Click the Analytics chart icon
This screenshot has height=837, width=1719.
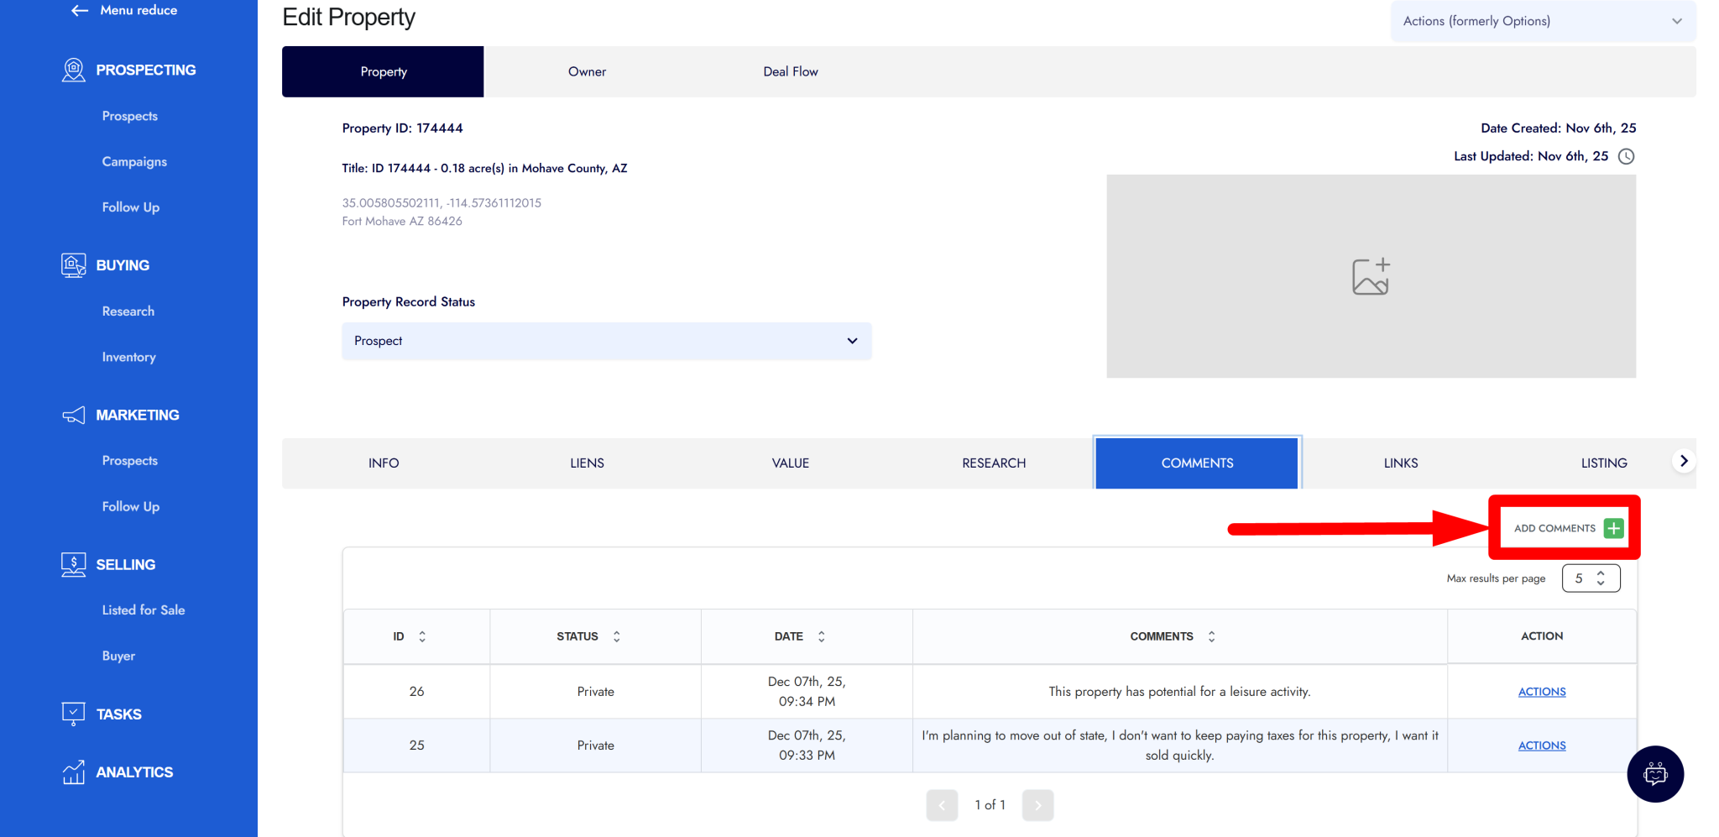click(x=73, y=772)
